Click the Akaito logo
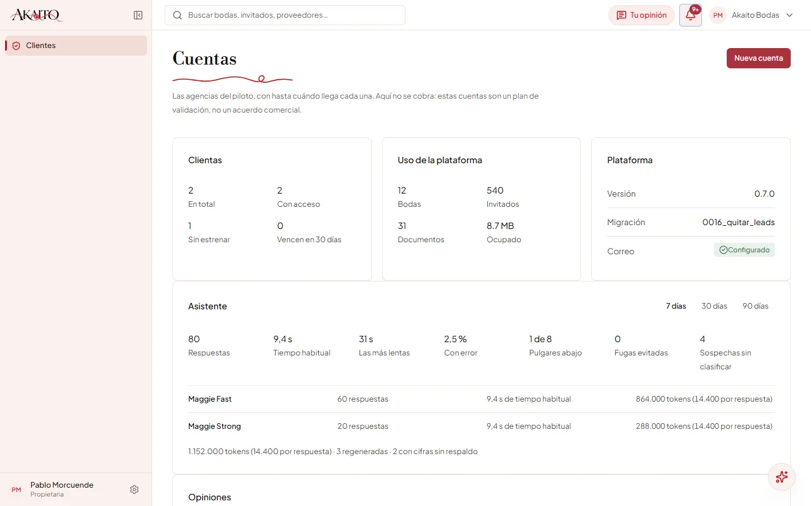This screenshot has height=506, width=811. (36, 15)
